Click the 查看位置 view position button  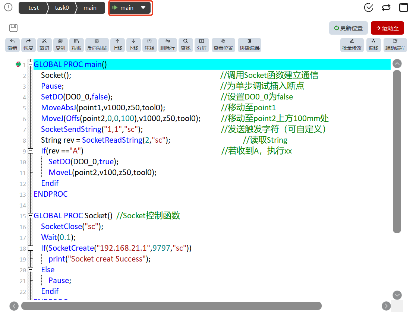223,45
